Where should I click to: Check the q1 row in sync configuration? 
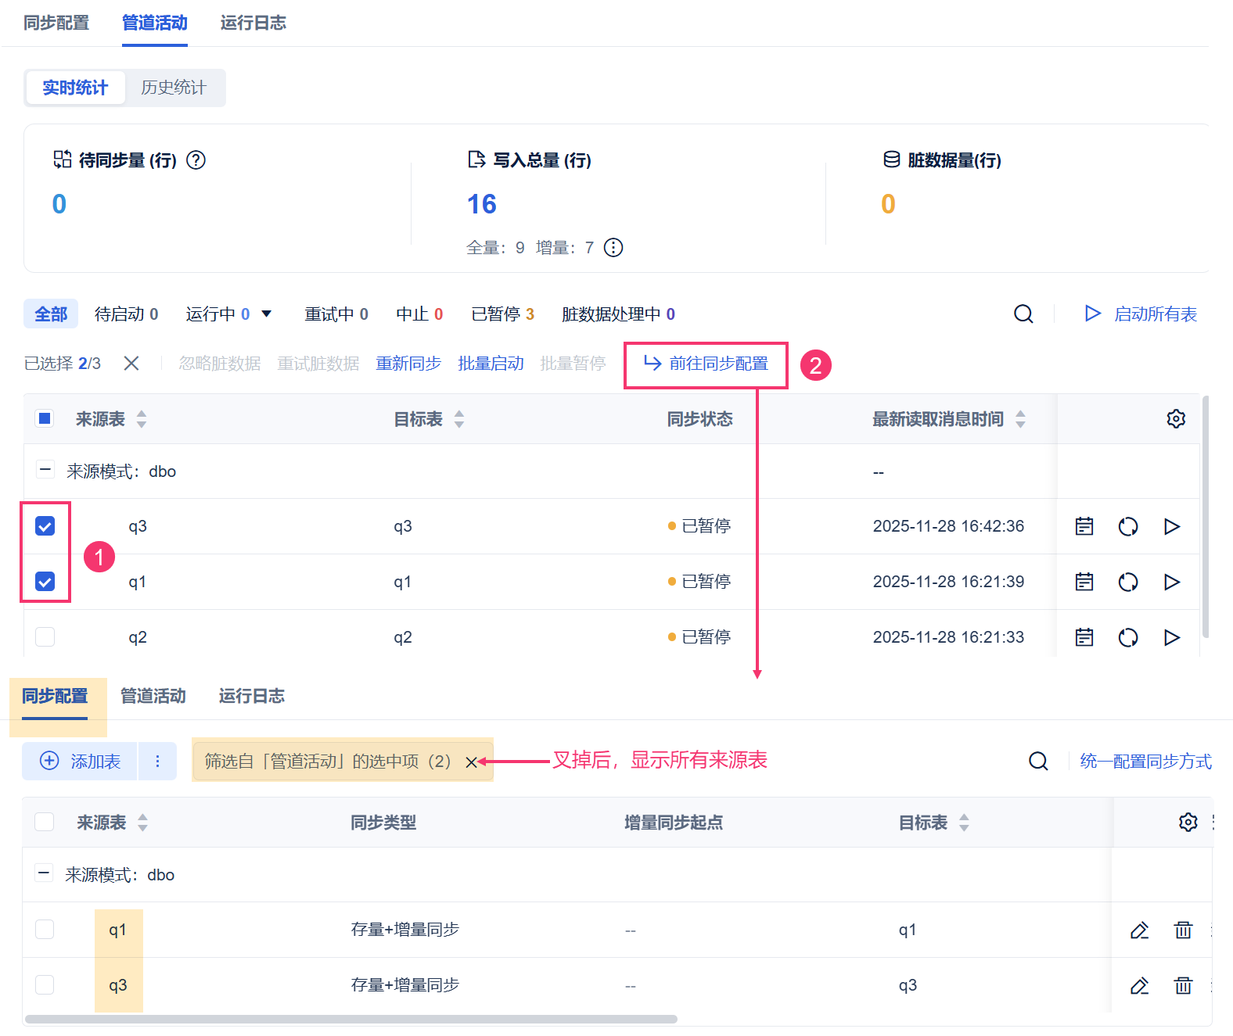tap(45, 930)
